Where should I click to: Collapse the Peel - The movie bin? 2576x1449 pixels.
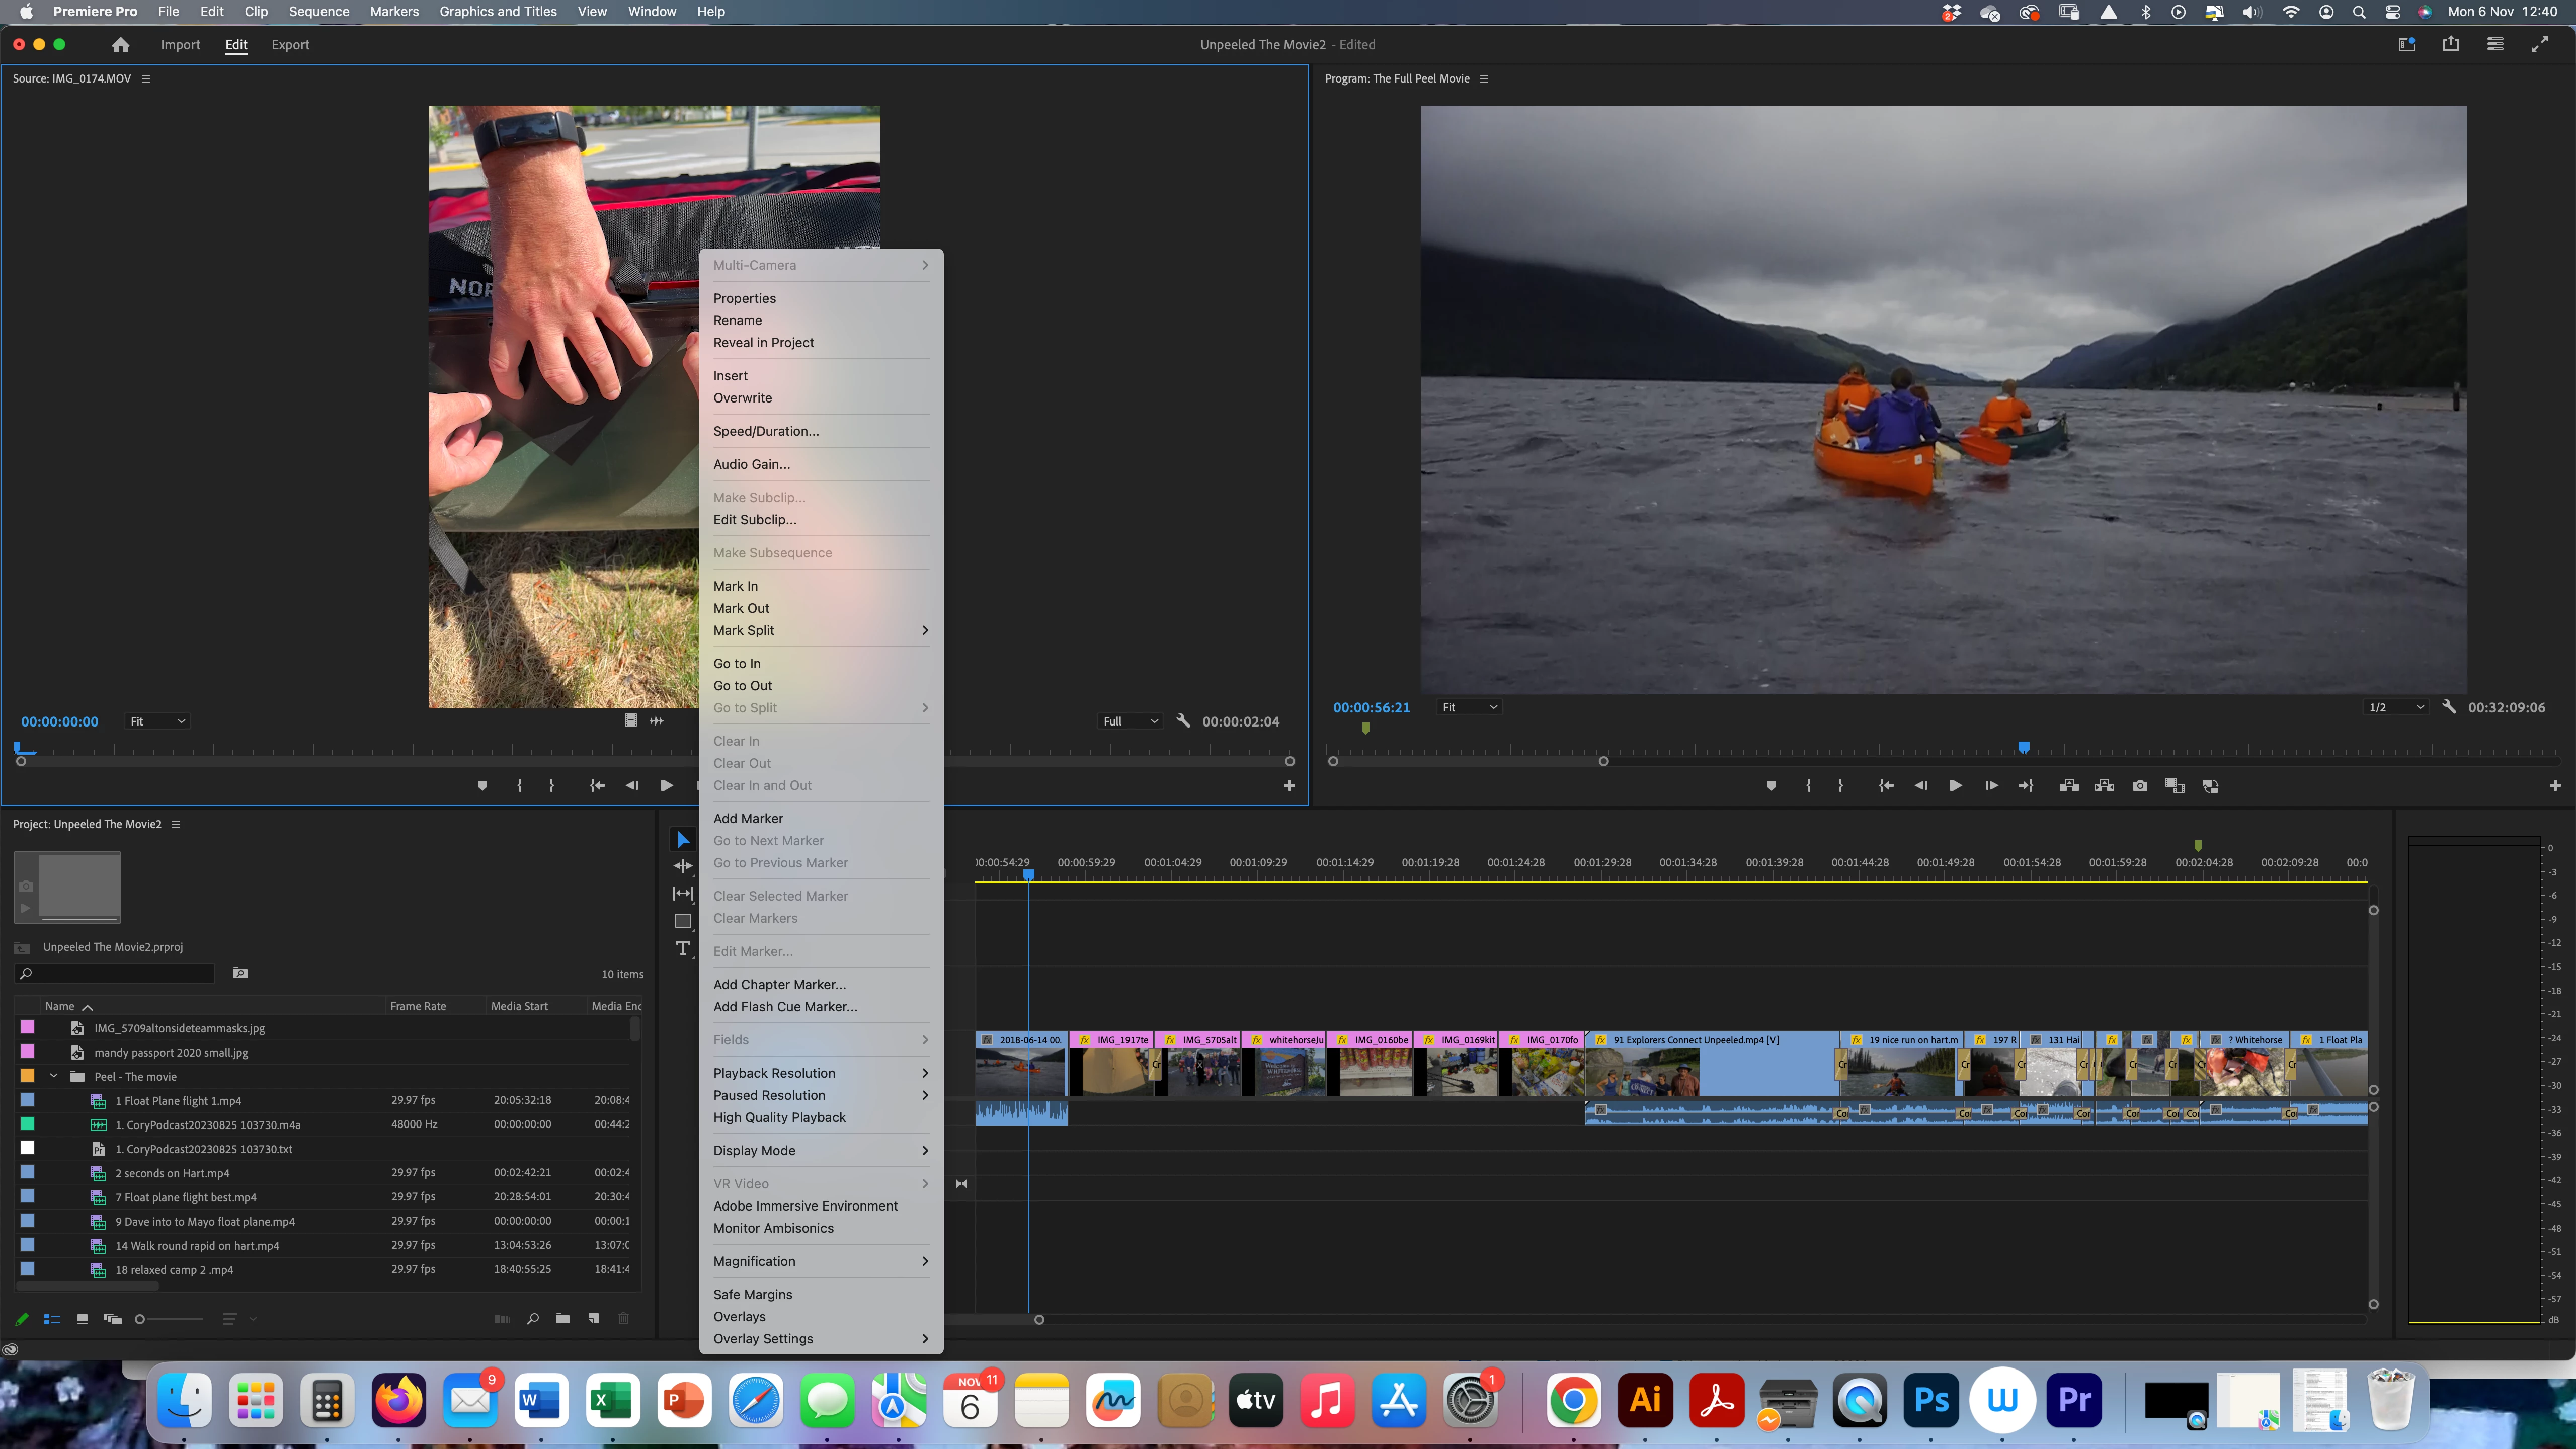(x=54, y=1077)
